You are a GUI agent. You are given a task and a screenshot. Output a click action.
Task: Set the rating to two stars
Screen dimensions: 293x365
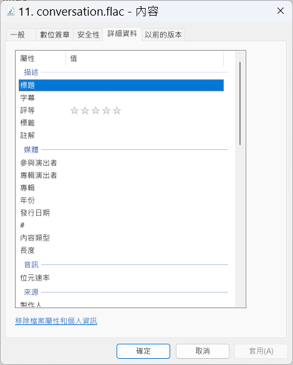point(85,111)
